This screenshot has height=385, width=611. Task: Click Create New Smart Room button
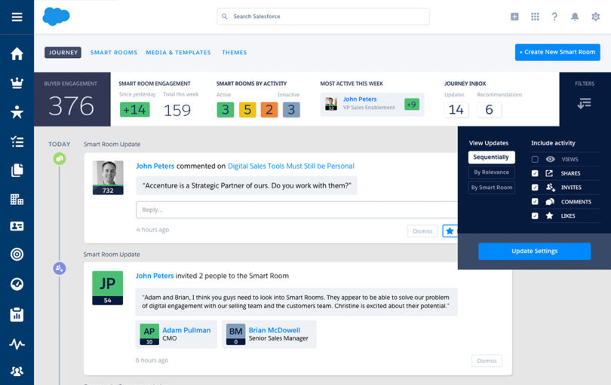click(x=557, y=52)
